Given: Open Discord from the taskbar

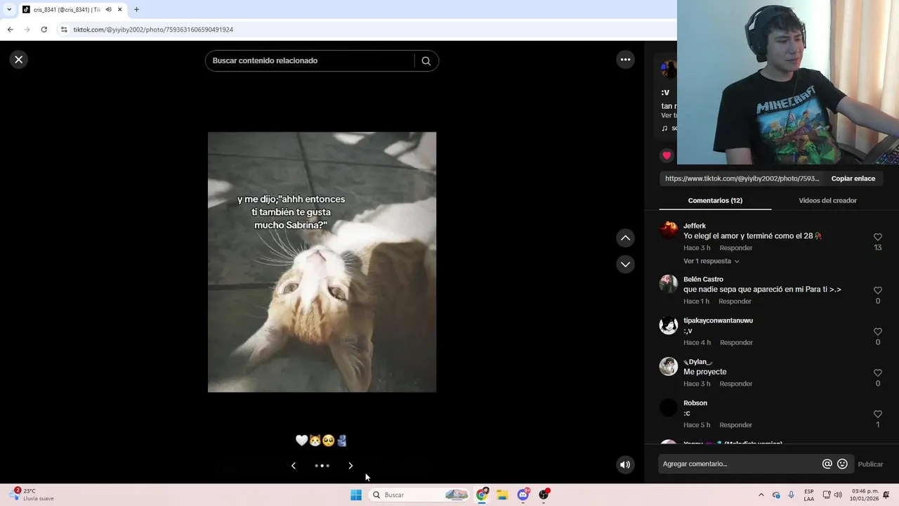Looking at the screenshot, I should (523, 495).
